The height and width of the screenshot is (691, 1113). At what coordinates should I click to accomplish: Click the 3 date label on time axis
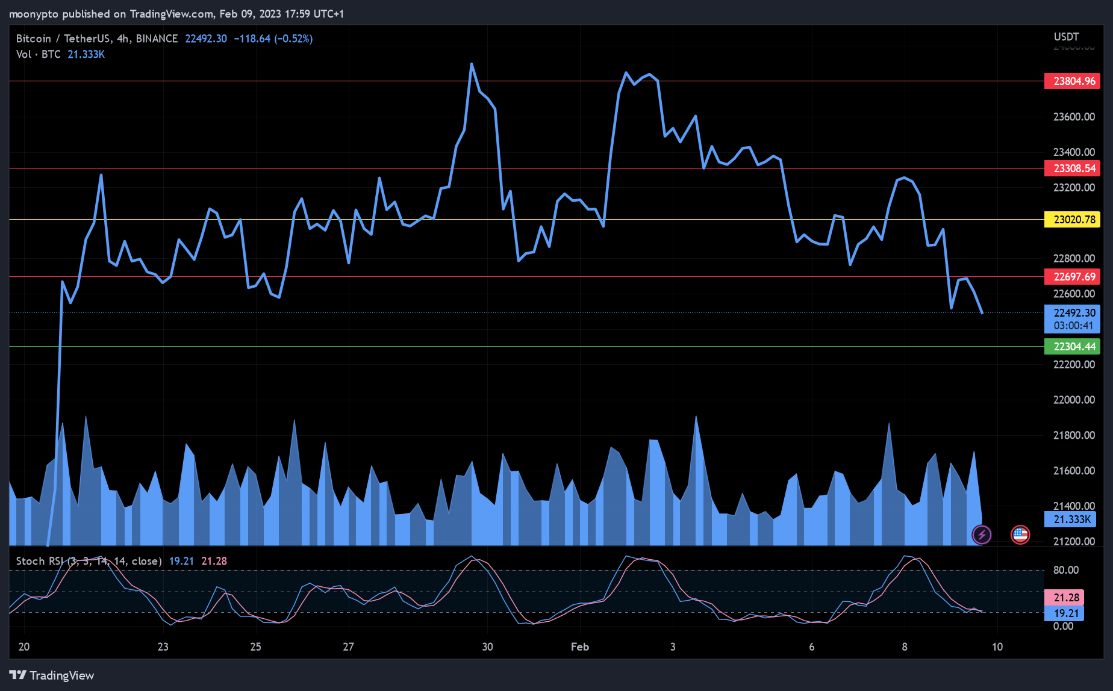[673, 647]
